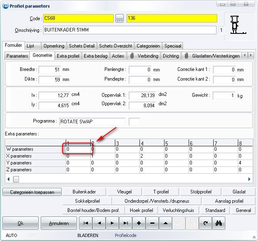Viewport: 258px width, 241px height.
Task: Open the Schets Overzicht tab
Action: click(x=116, y=46)
